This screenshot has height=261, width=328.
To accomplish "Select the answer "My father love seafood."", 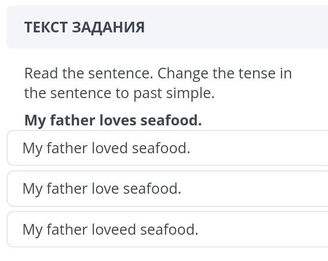I will [167, 189].
